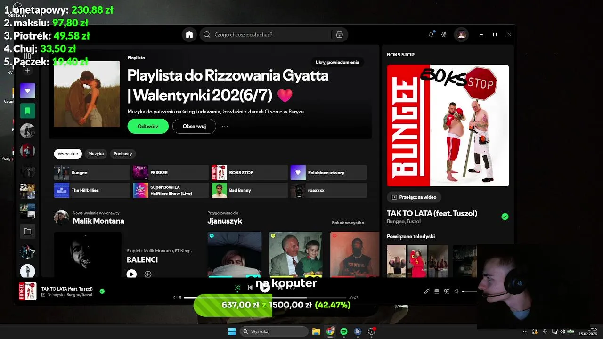The width and height of the screenshot is (603, 339).
Task: Toggle green saved checkmark in player bar
Action: coord(102,291)
